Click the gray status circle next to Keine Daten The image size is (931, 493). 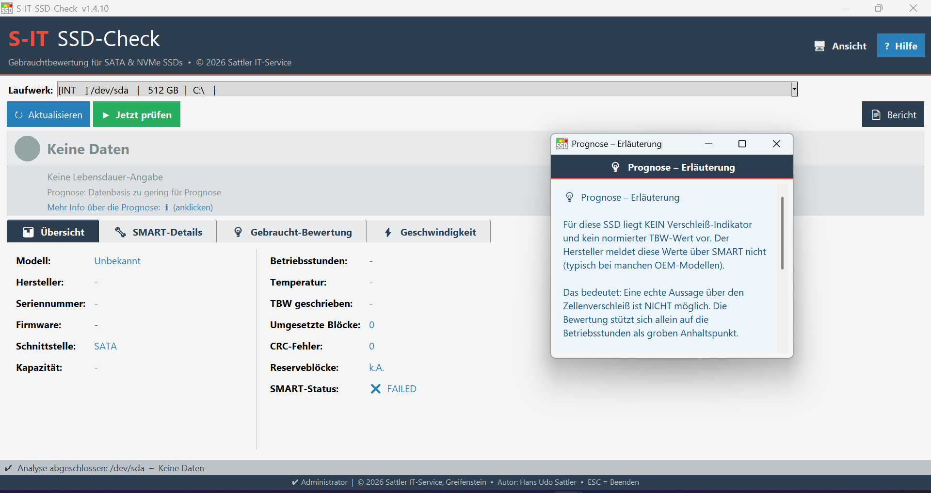[x=27, y=148]
